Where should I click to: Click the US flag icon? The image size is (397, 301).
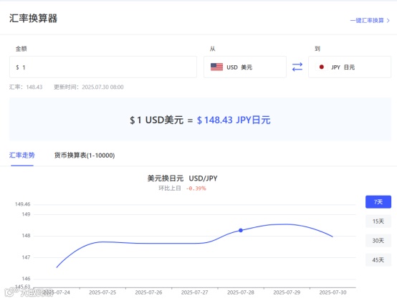click(216, 67)
